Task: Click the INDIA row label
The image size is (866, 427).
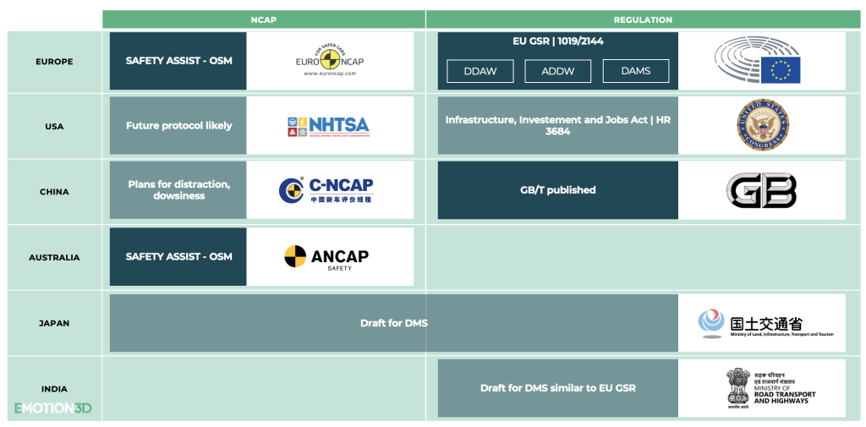Action: pos(54,389)
